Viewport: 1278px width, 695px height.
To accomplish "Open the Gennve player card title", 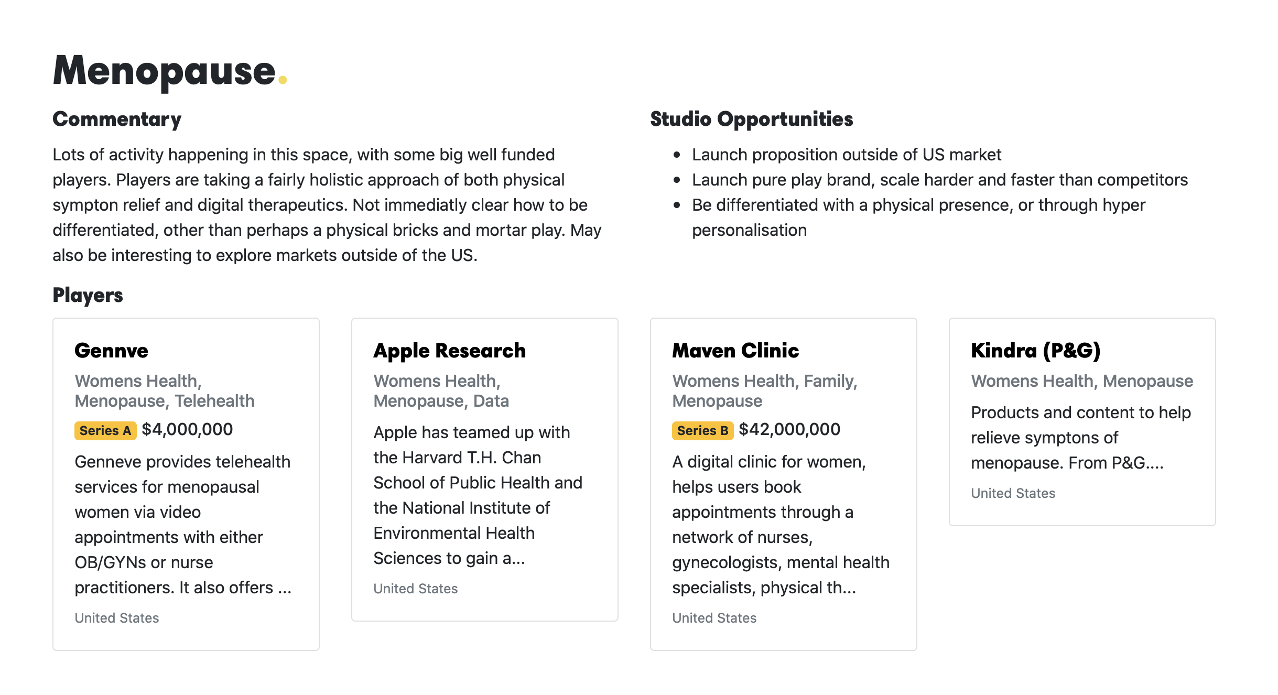I will tap(111, 351).
